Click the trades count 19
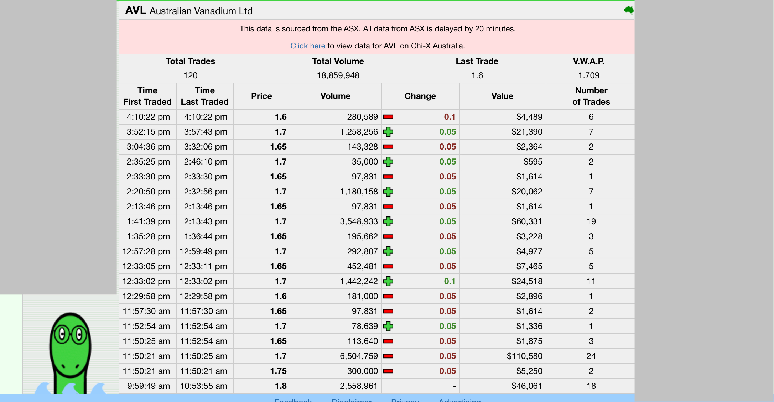This screenshot has height=402, width=774. click(591, 221)
